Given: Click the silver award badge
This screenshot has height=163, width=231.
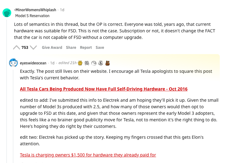Looking at the screenshot, I should pyautogui.click(x=101, y=63).
